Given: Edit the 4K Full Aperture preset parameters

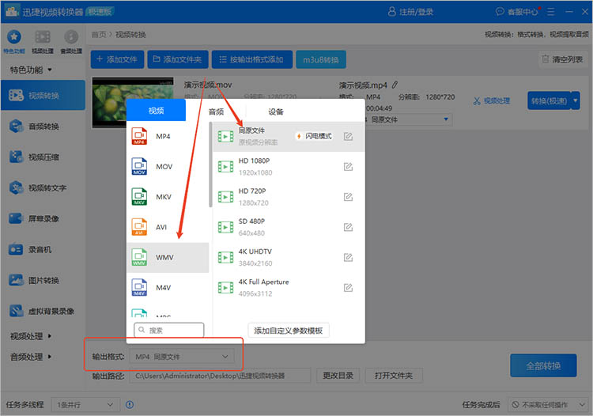Looking at the screenshot, I should coord(349,288).
